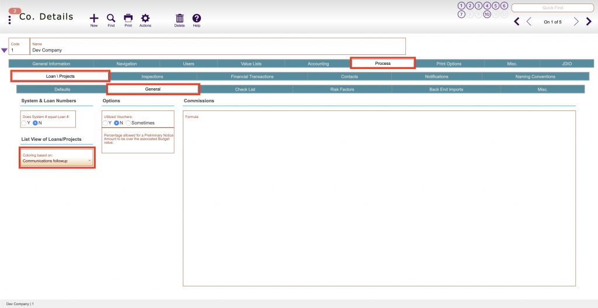Click the Commissions Formula text area
598x308 pixels.
(x=379, y=199)
